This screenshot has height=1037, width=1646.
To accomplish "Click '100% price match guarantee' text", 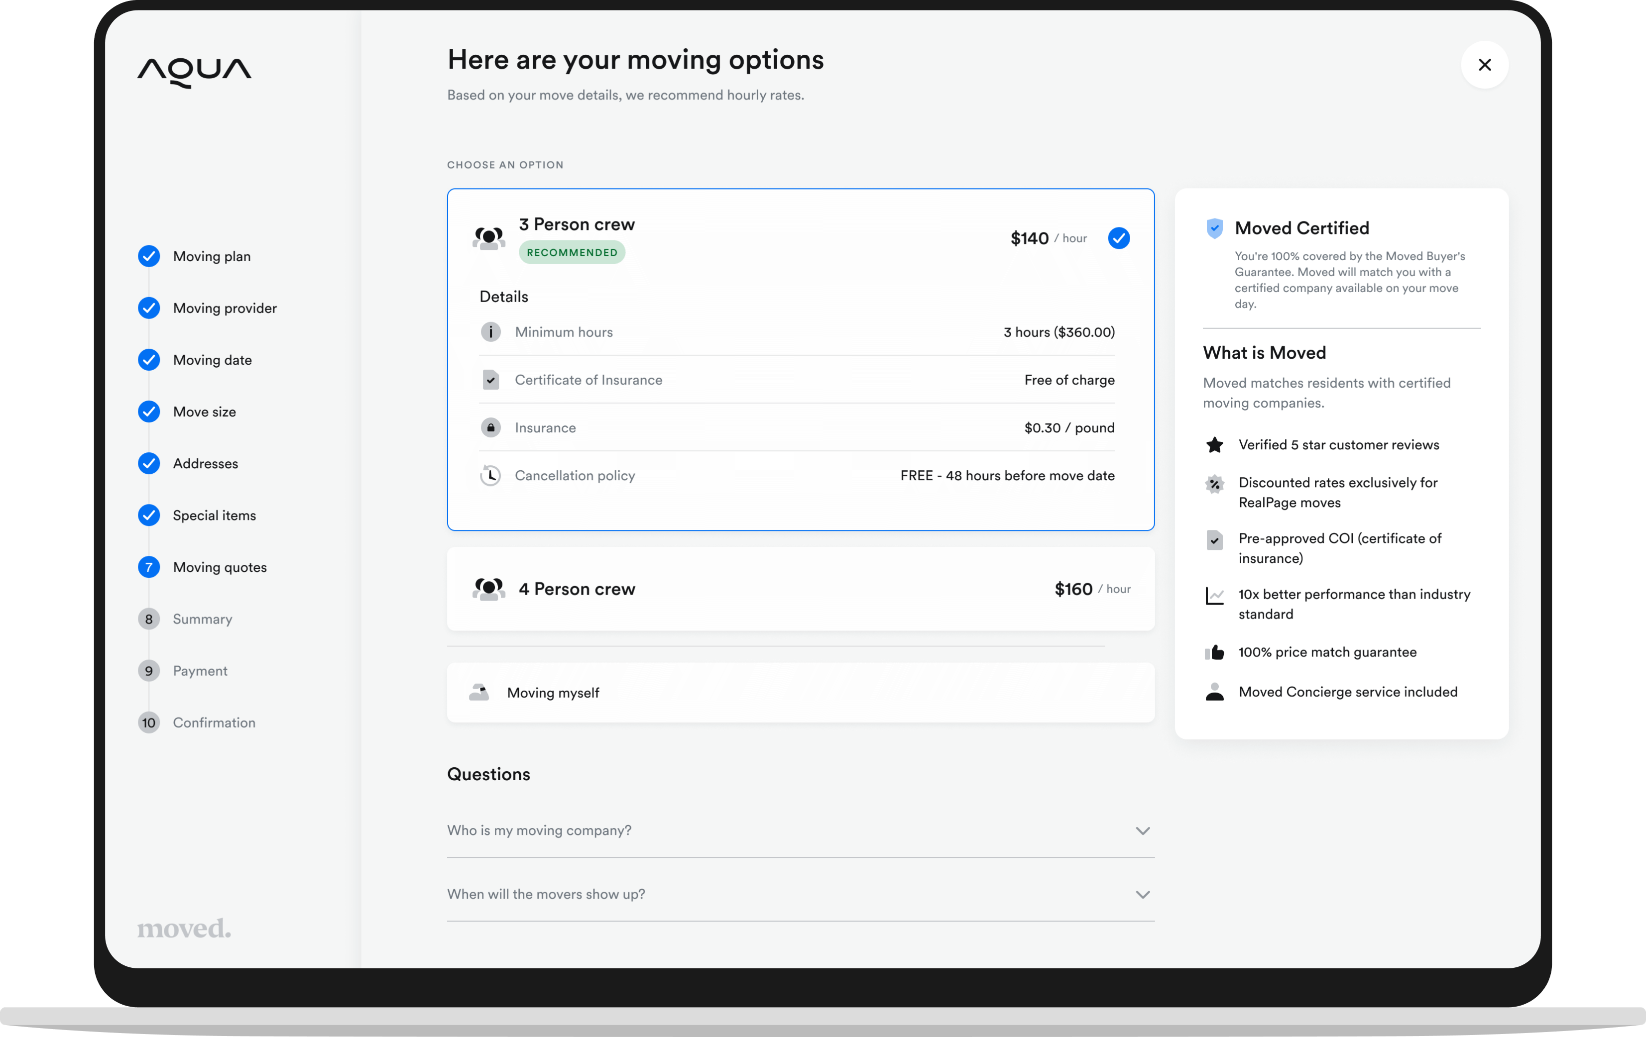I will [x=1327, y=652].
